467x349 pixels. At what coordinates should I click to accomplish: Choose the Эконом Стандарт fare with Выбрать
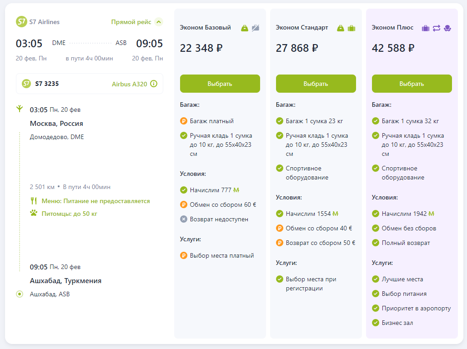pyautogui.click(x=316, y=84)
